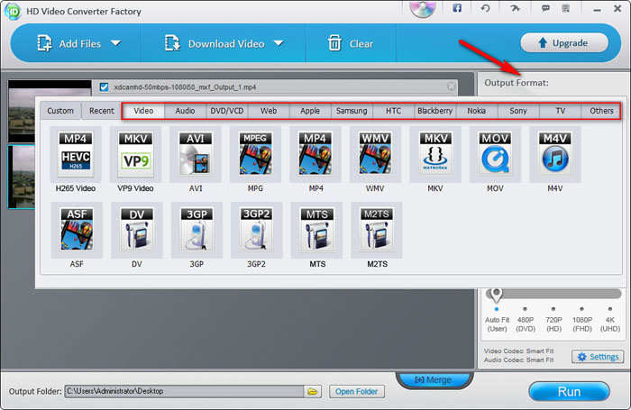Select the 4K (UHD) resolution point
This screenshot has height=410, width=631.
pyautogui.click(x=610, y=309)
